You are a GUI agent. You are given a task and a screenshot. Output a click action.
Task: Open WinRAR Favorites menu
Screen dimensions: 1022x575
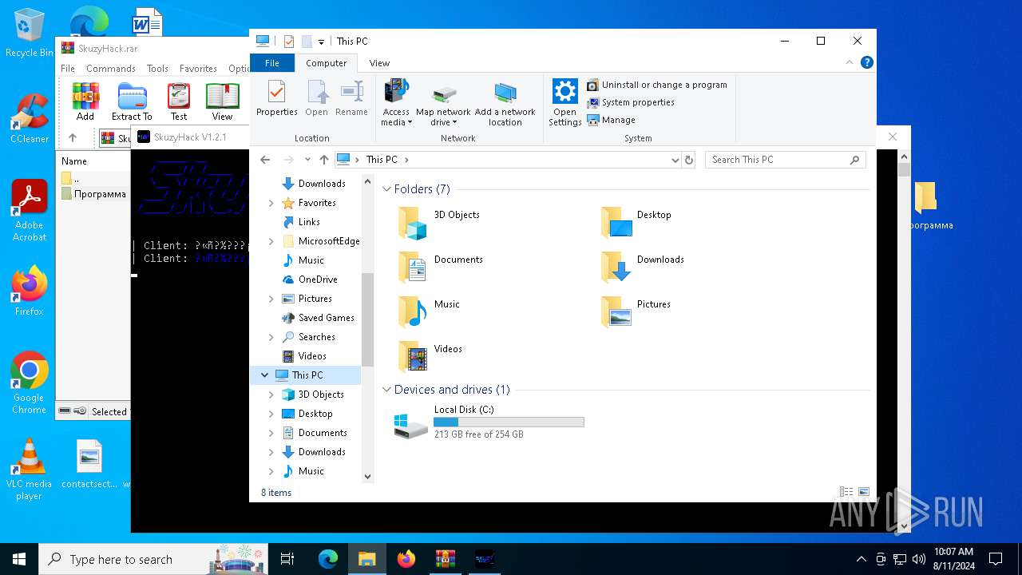pos(198,69)
